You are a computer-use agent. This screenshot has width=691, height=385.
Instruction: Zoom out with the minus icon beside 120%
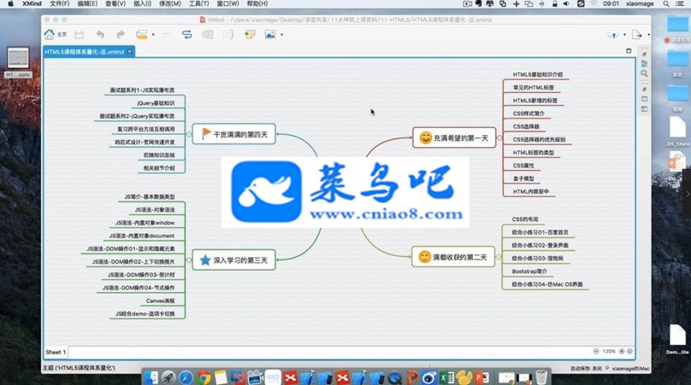596,351
